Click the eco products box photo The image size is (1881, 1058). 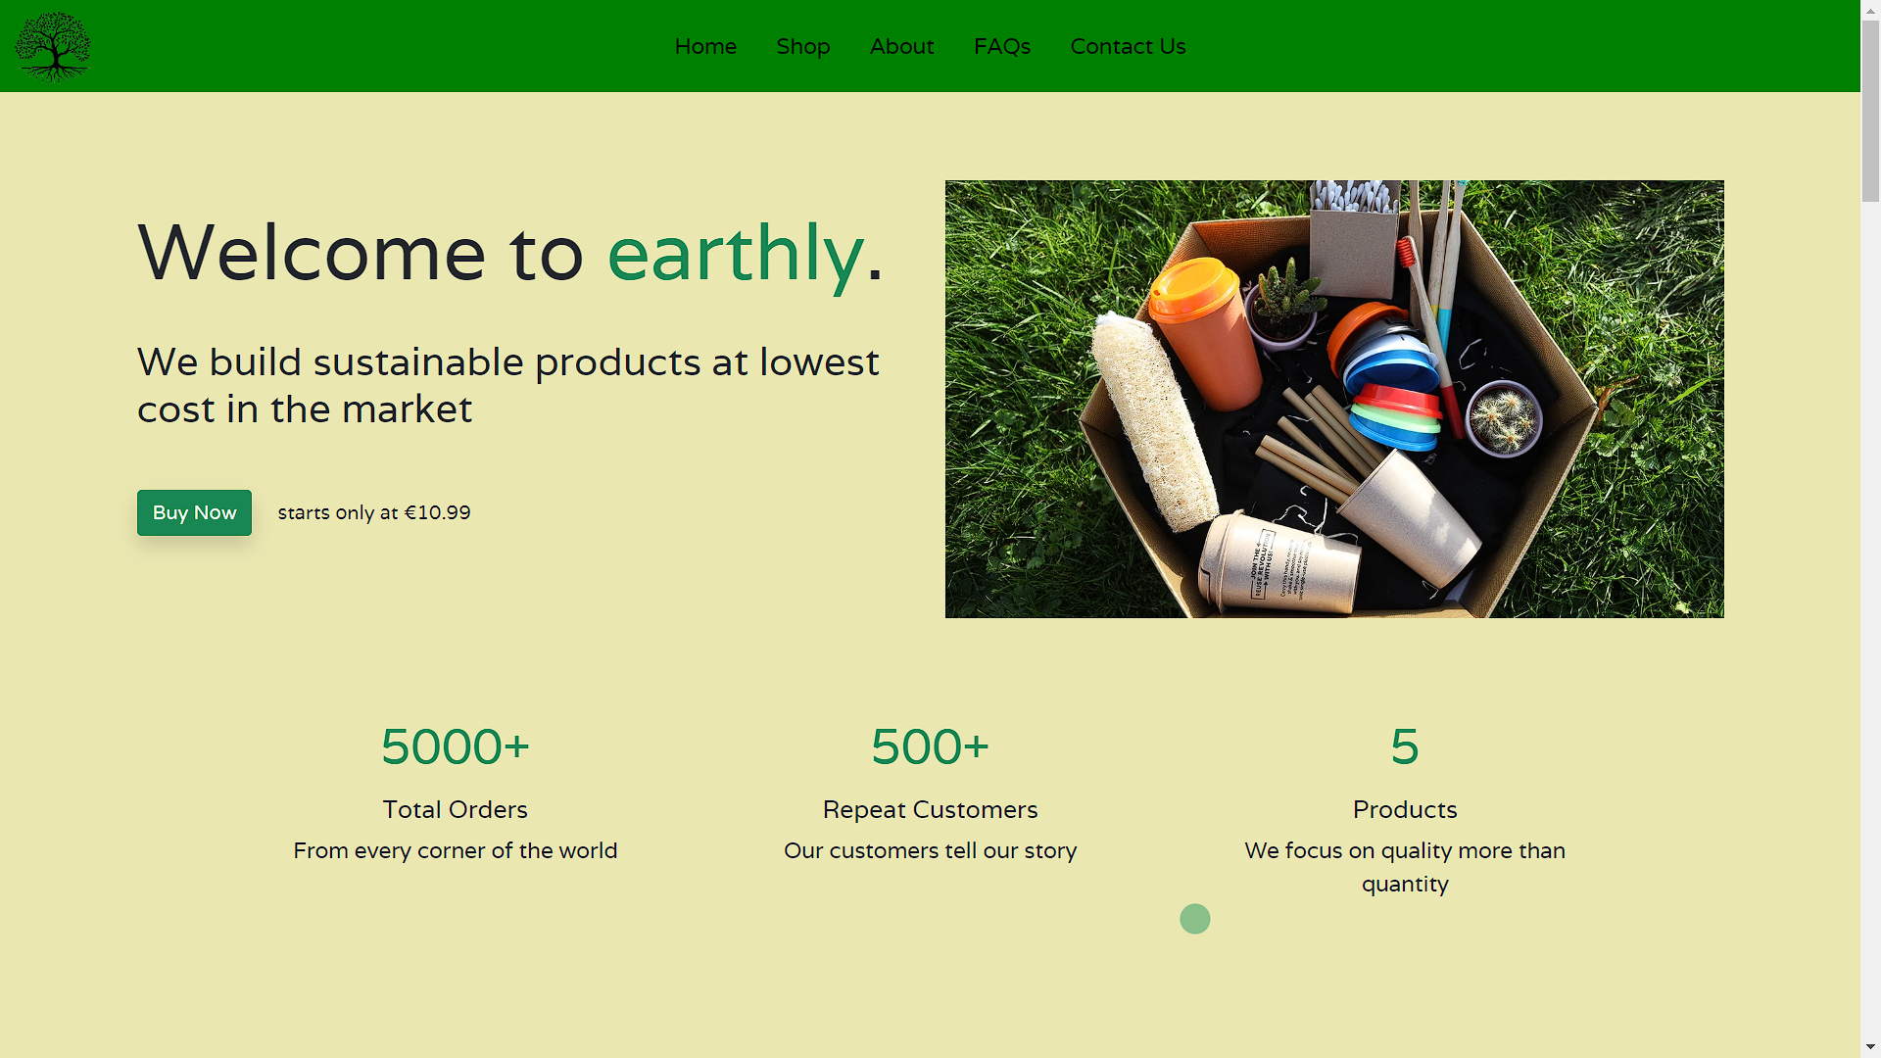coord(1333,399)
